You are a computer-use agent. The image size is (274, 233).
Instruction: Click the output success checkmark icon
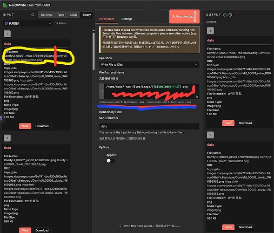(x=225, y=15)
